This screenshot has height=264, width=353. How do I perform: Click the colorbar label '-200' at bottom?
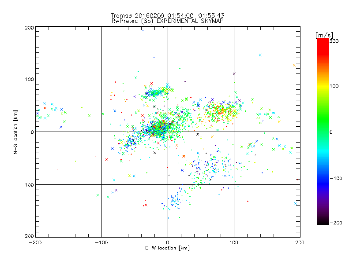click(336, 223)
